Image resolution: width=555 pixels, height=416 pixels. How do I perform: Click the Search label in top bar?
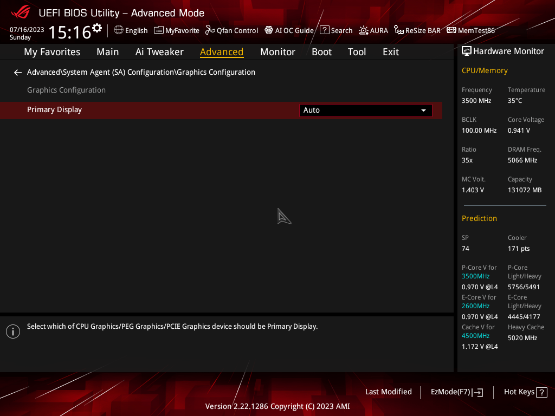(x=341, y=31)
